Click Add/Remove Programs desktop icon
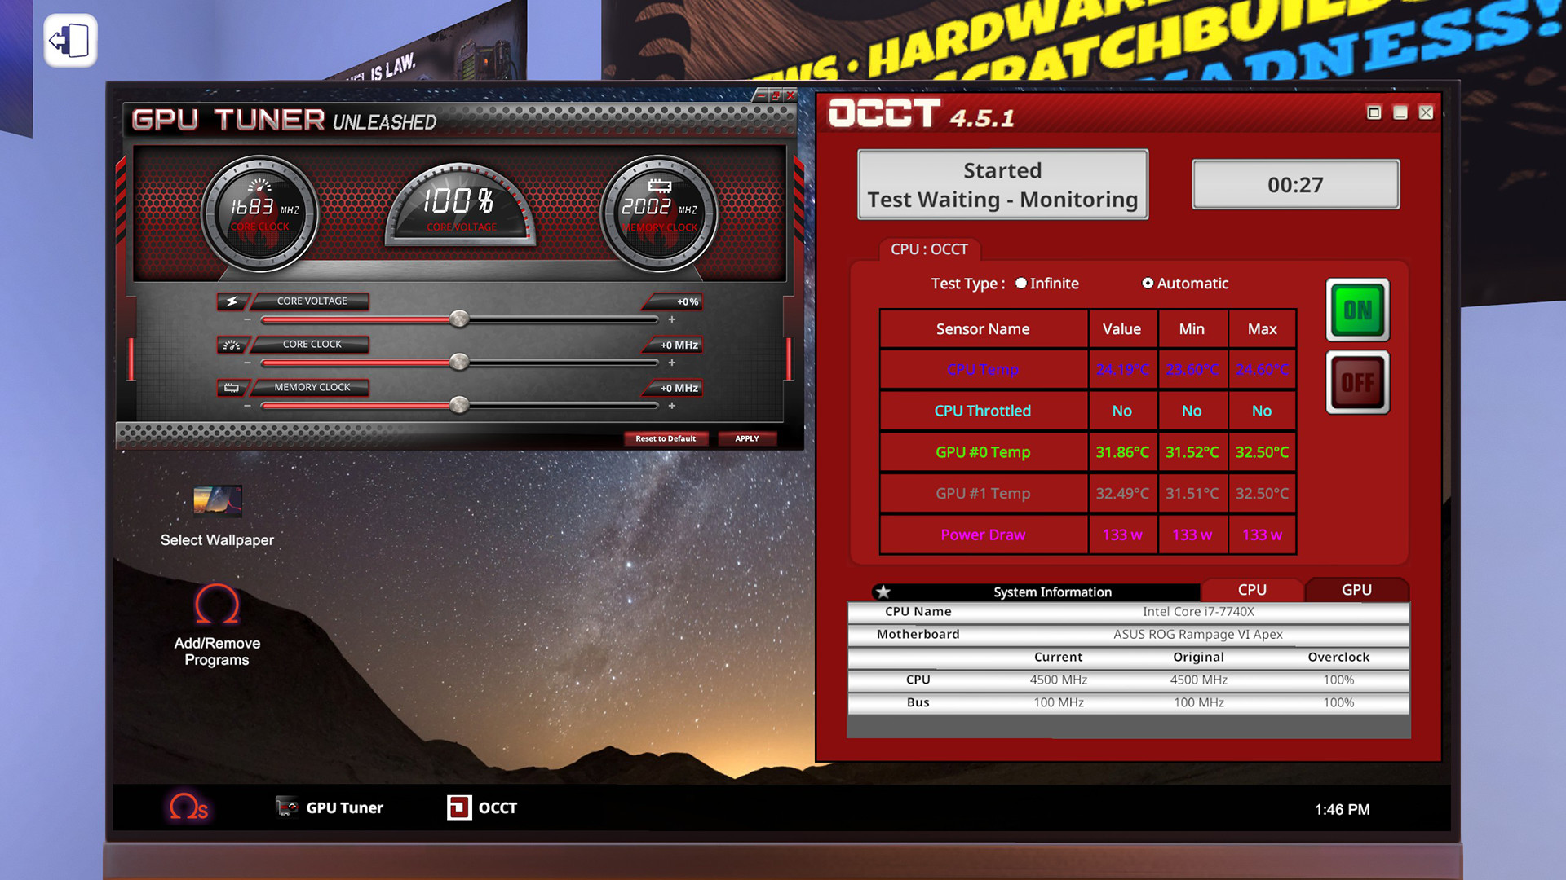 [x=216, y=623]
